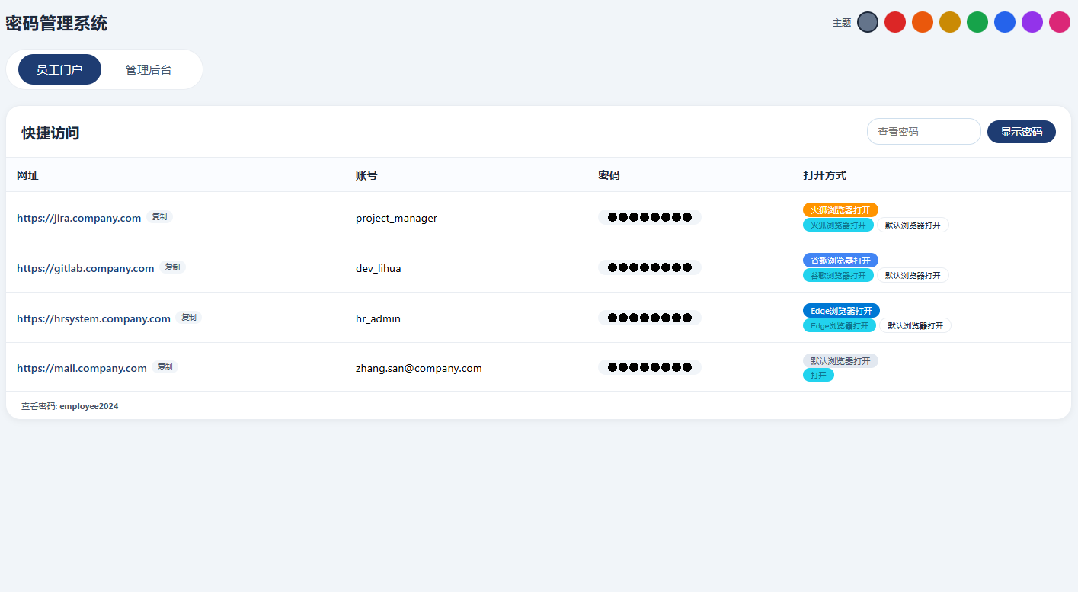Select the gray theme color swatch
Image resolution: width=1078 pixels, height=592 pixels.
pyautogui.click(x=868, y=22)
